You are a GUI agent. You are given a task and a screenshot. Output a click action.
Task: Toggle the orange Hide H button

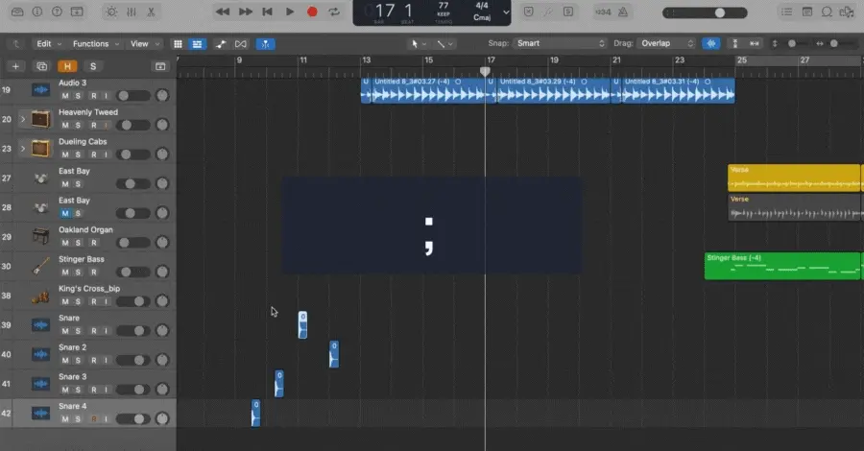pyautogui.click(x=67, y=66)
